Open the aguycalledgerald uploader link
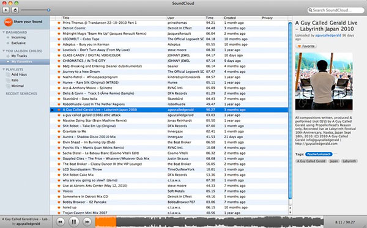 coord(328,35)
